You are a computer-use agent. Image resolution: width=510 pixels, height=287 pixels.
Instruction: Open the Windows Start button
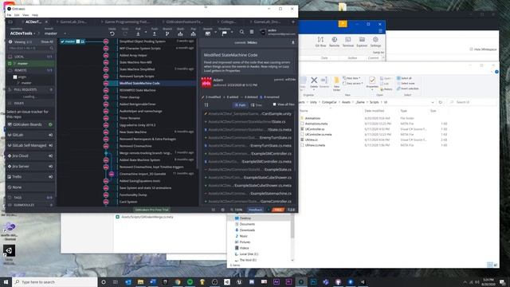point(6,281)
